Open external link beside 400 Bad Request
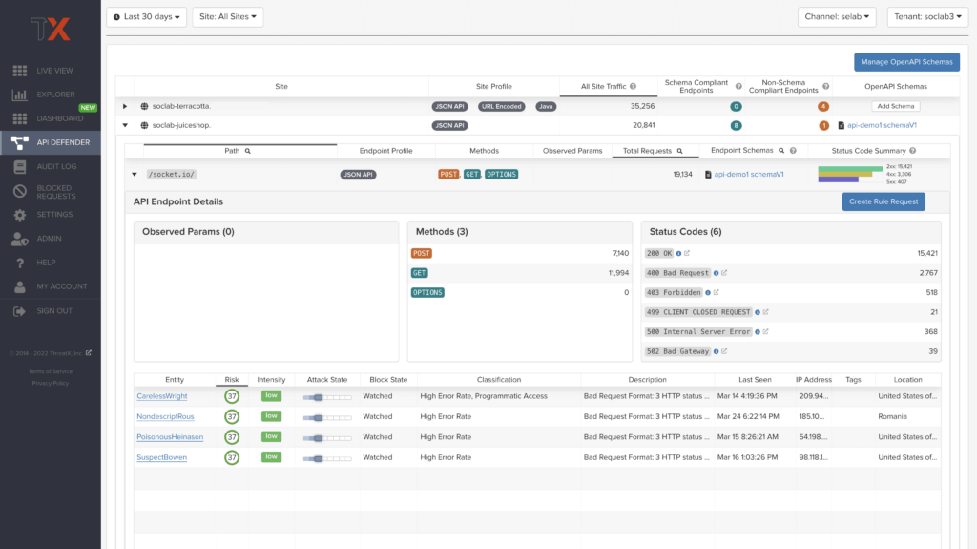 click(x=724, y=273)
